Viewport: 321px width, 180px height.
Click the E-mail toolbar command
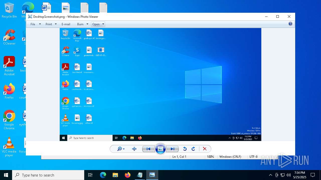pos(66,24)
